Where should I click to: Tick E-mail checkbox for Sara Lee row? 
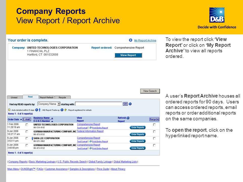[x=27, y=138]
